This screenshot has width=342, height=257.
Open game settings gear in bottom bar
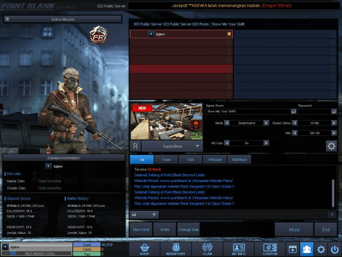[x=321, y=249]
